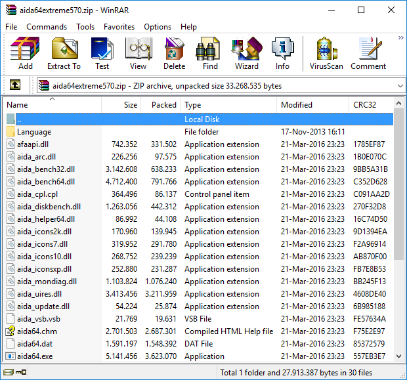Viewport: 407px width, 380px height.
Task: Click the Local Disk type cell
Action: click(202, 119)
